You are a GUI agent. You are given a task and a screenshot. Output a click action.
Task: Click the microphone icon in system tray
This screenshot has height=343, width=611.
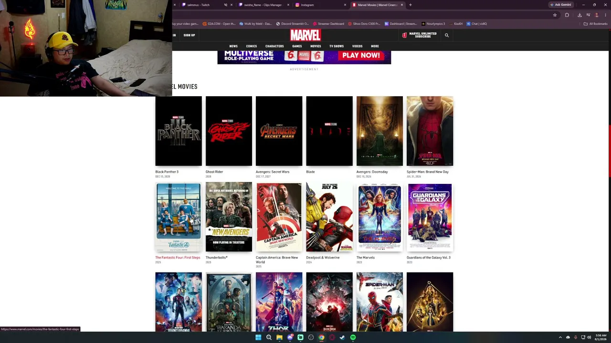[575, 337]
